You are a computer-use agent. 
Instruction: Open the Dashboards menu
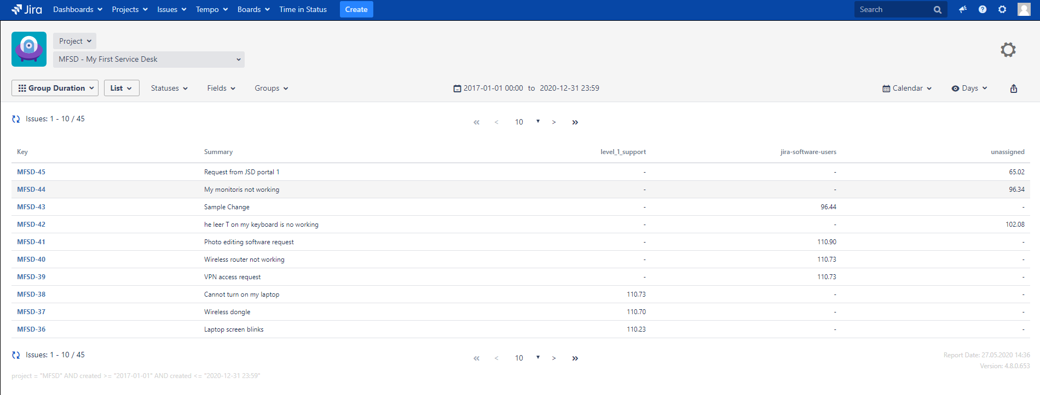pyautogui.click(x=77, y=9)
